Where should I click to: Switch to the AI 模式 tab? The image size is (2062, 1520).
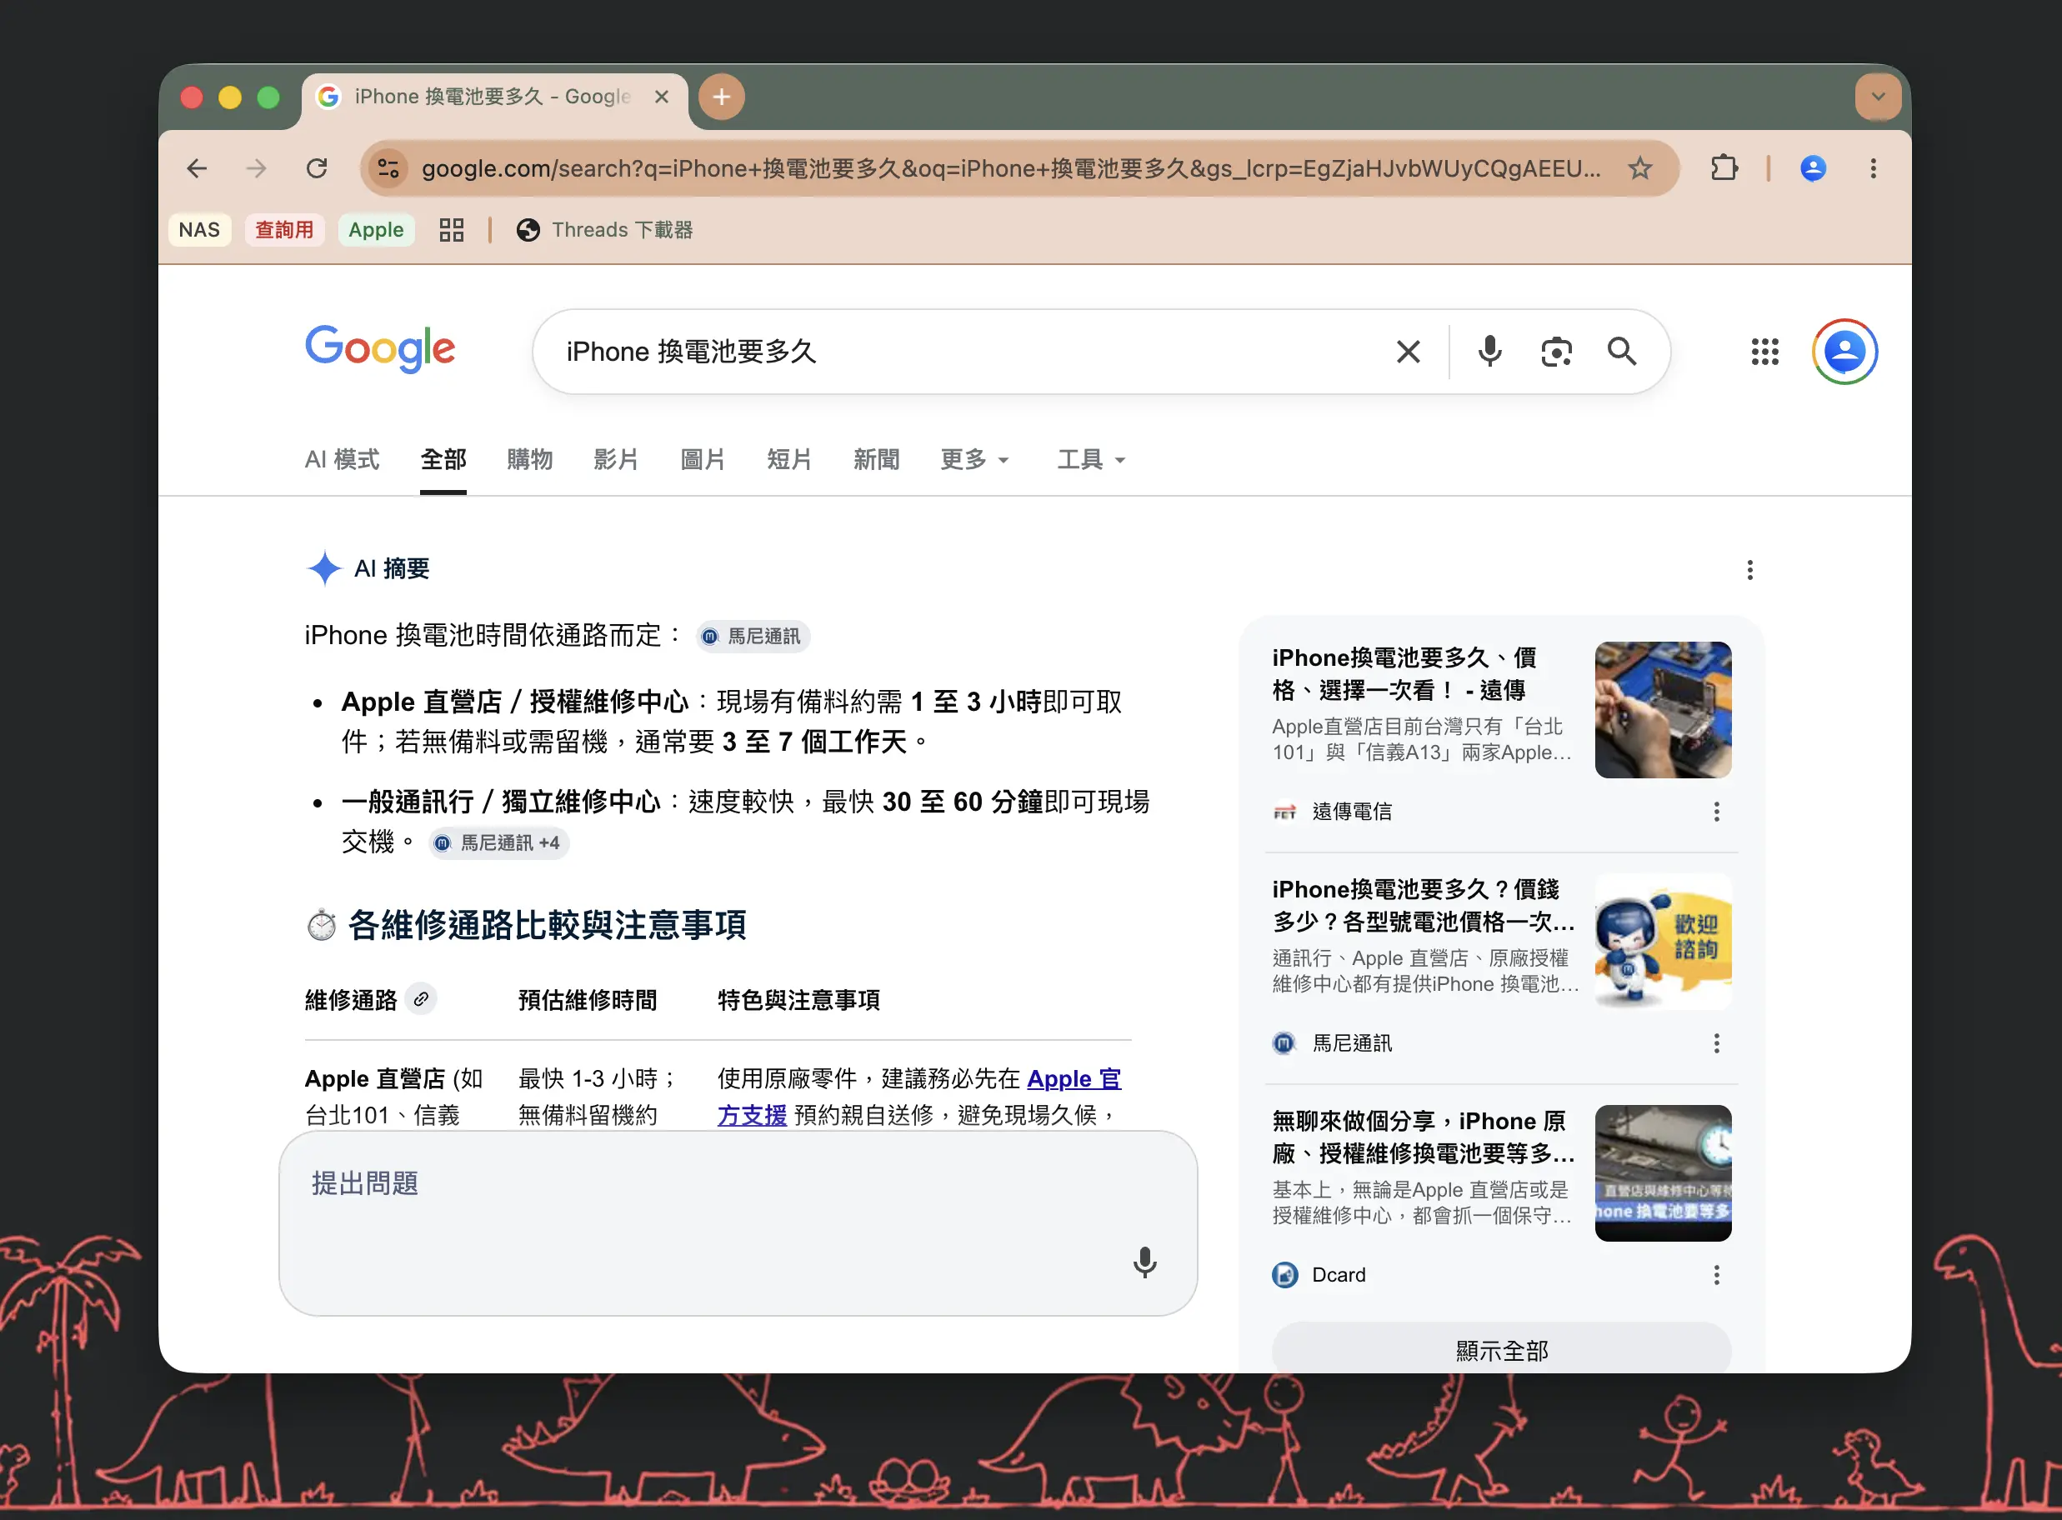342,459
